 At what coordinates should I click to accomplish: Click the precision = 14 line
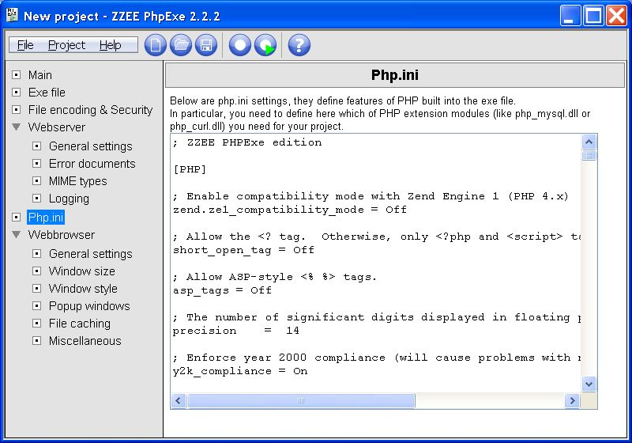235,331
